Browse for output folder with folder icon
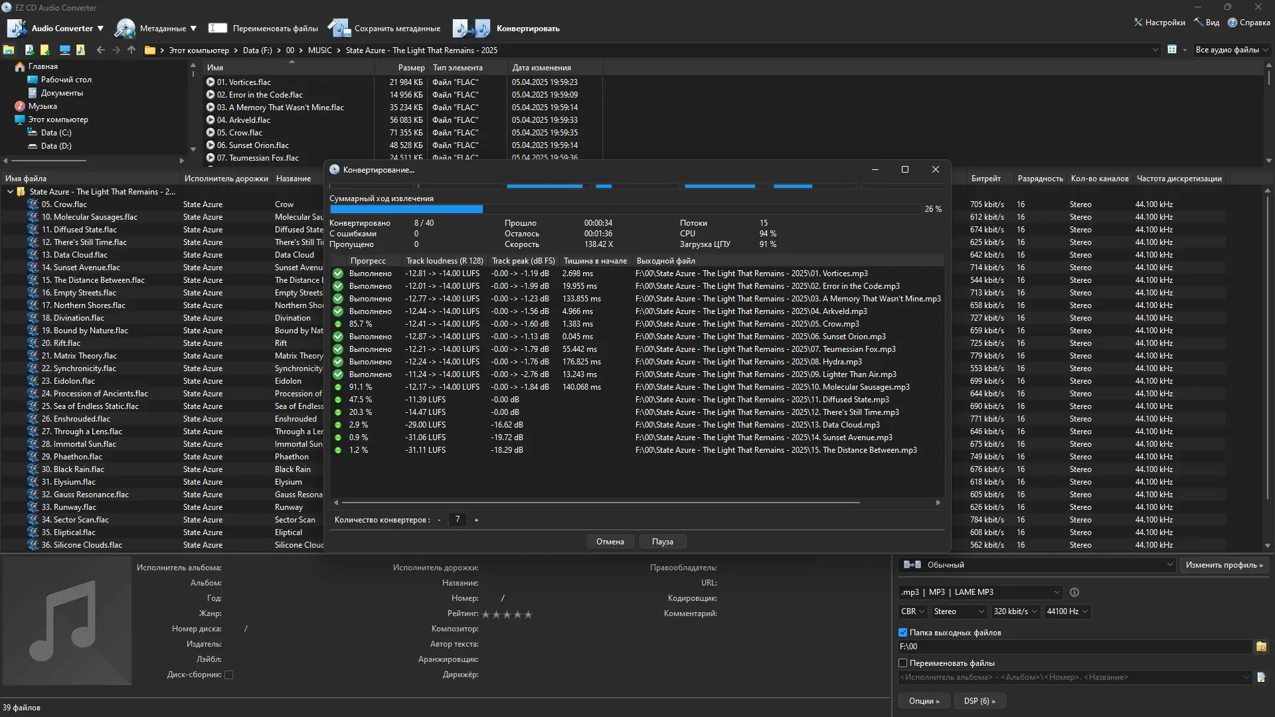This screenshot has width=1275, height=717. [x=1261, y=647]
